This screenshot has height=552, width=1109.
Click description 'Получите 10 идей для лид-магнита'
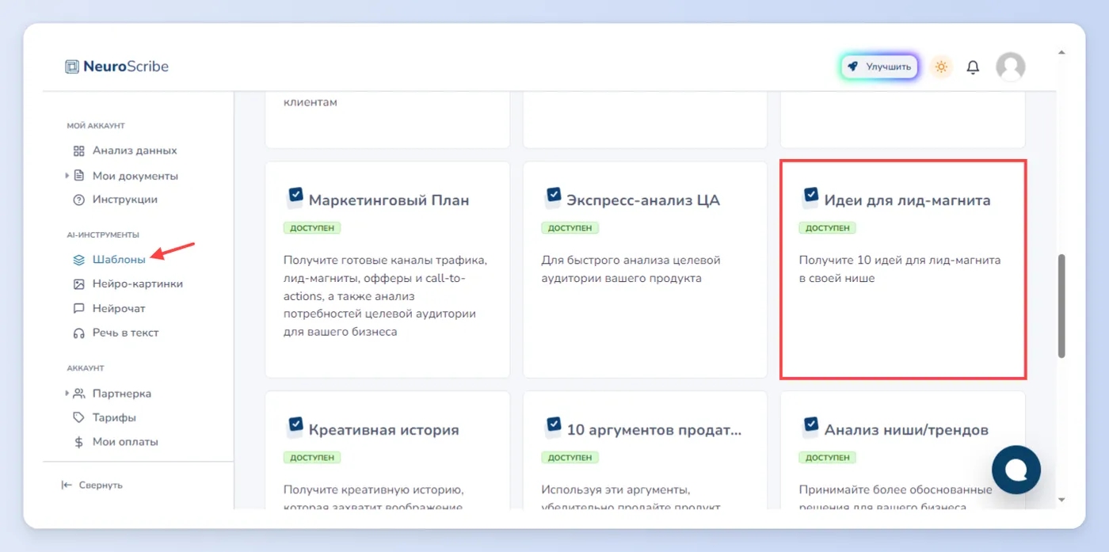click(x=900, y=269)
